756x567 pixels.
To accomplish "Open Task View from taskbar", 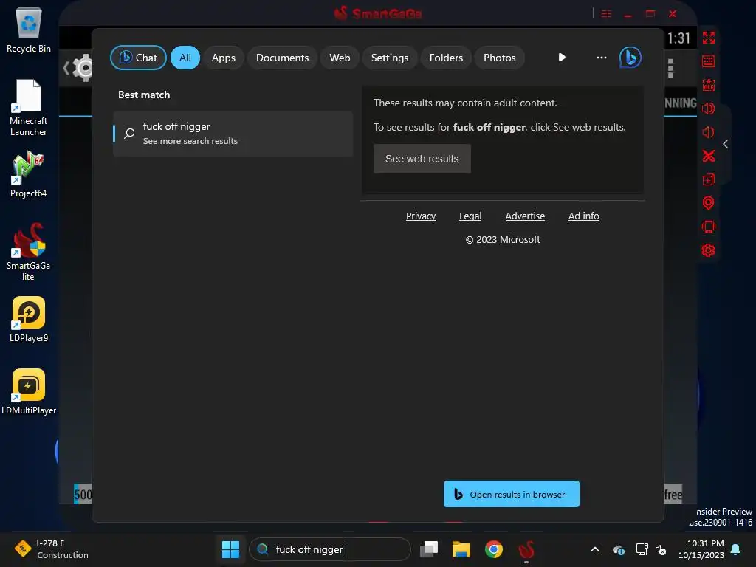I will click(x=429, y=549).
